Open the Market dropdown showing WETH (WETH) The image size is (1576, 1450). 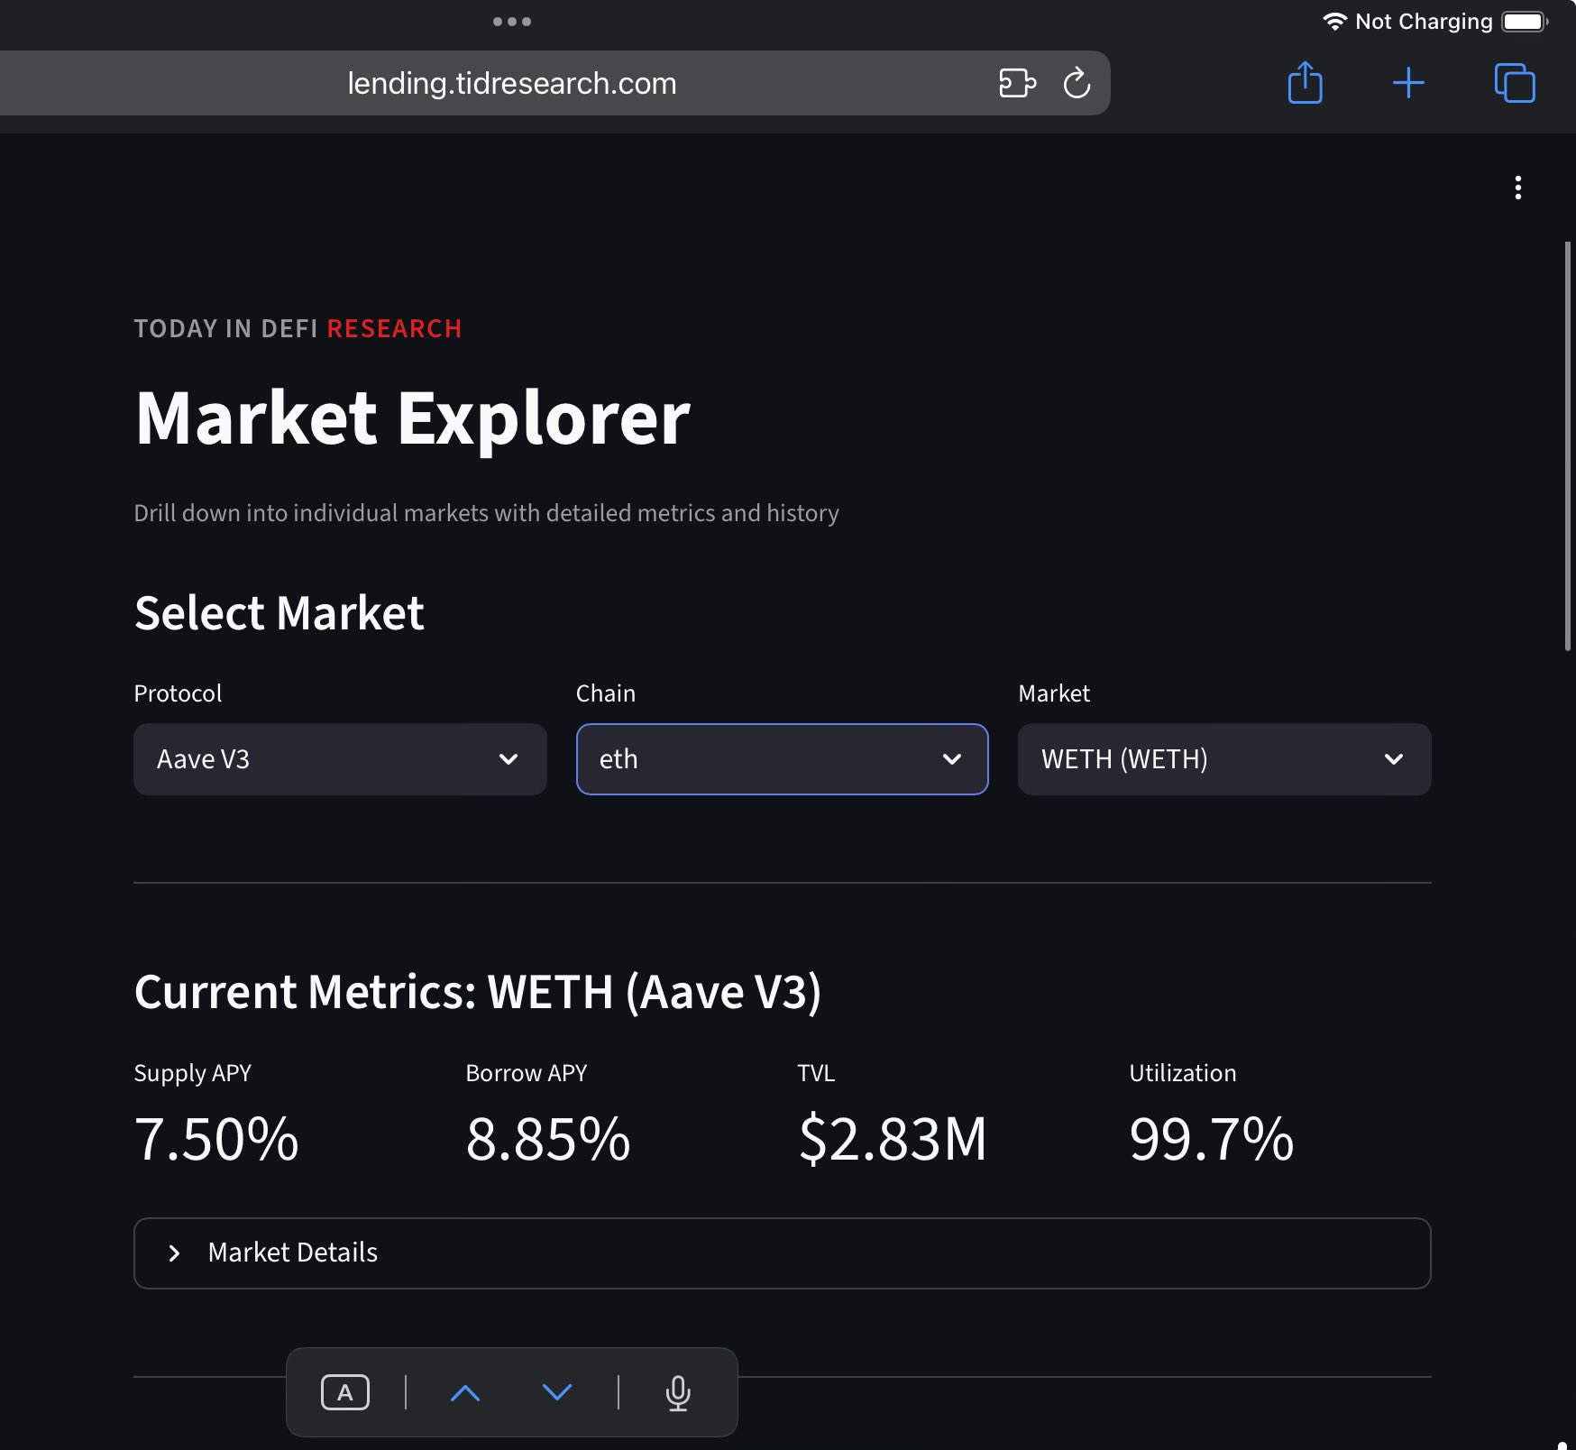click(1223, 759)
